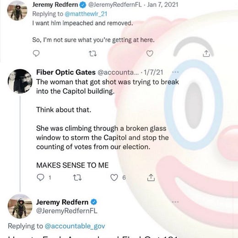View Jeremy Redfern's top profile picture
The image size is (238, 238).
(17, 10)
